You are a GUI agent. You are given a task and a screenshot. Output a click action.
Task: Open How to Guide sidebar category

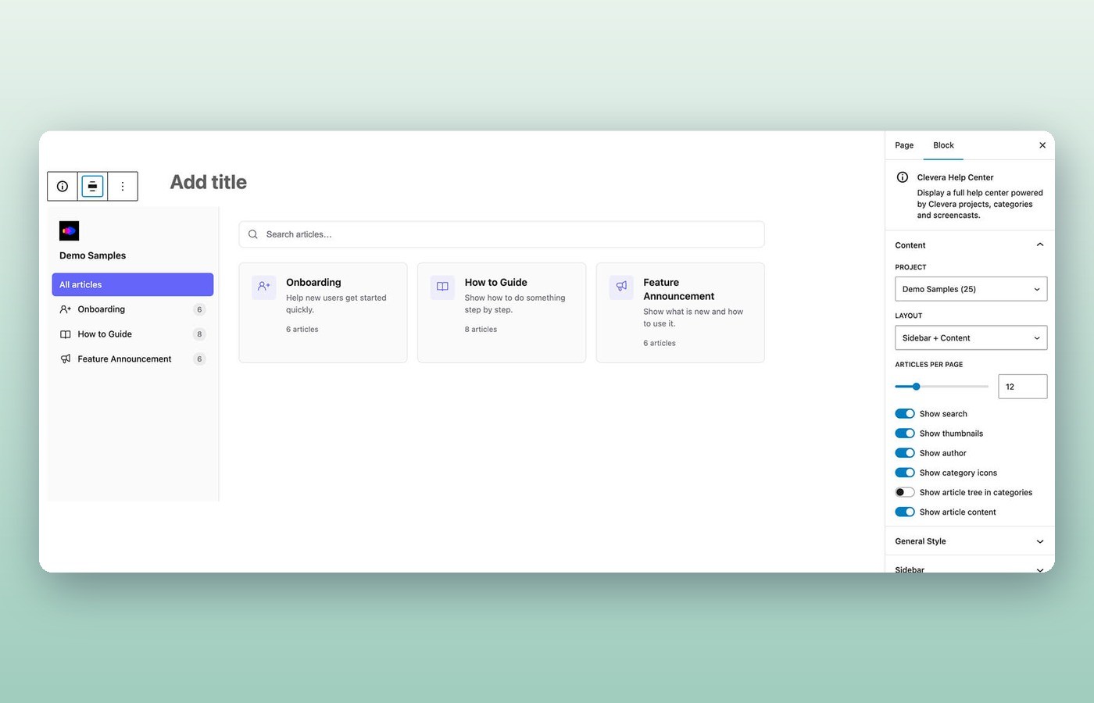point(133,334)
